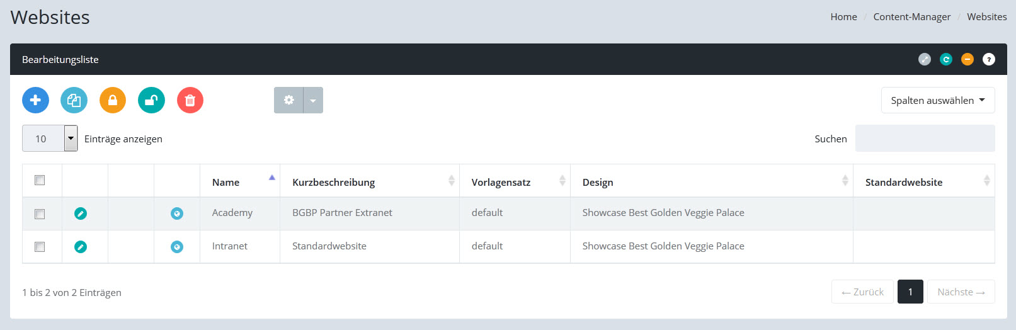Click the blue plus add-website icon
1016x330 pixels.
click(x=35, y=100)
